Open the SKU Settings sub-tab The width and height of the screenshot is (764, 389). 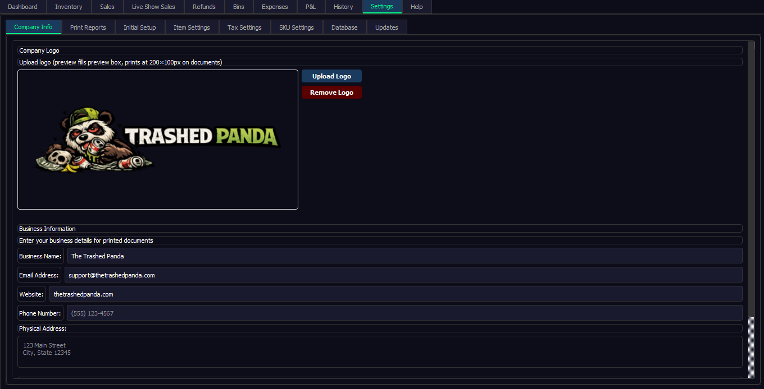(x=297, y=27)
